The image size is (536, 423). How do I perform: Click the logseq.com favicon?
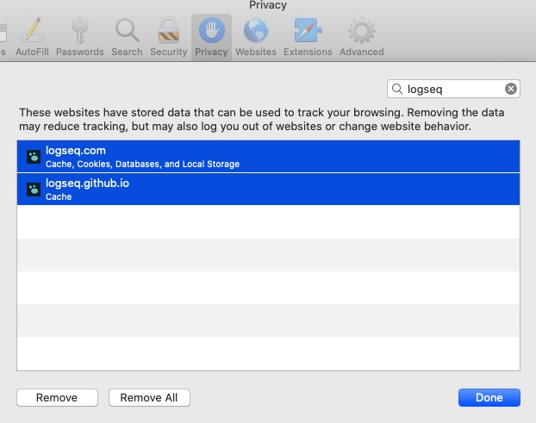(x=34, y=157)
